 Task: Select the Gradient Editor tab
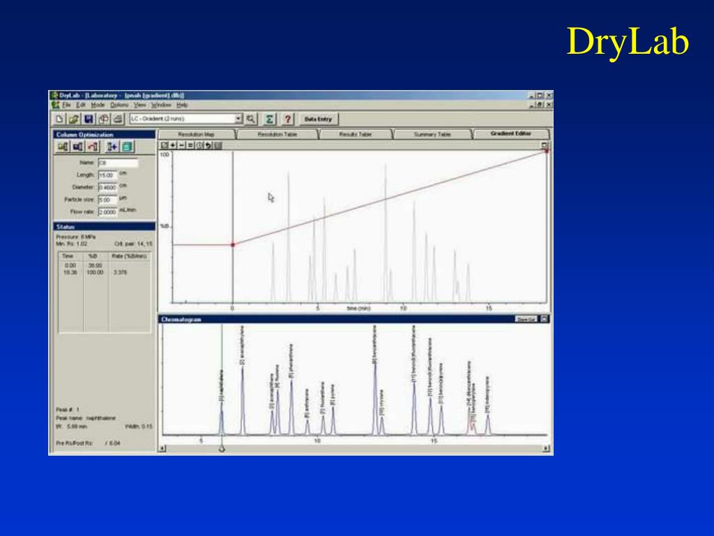tap(511, 133)
